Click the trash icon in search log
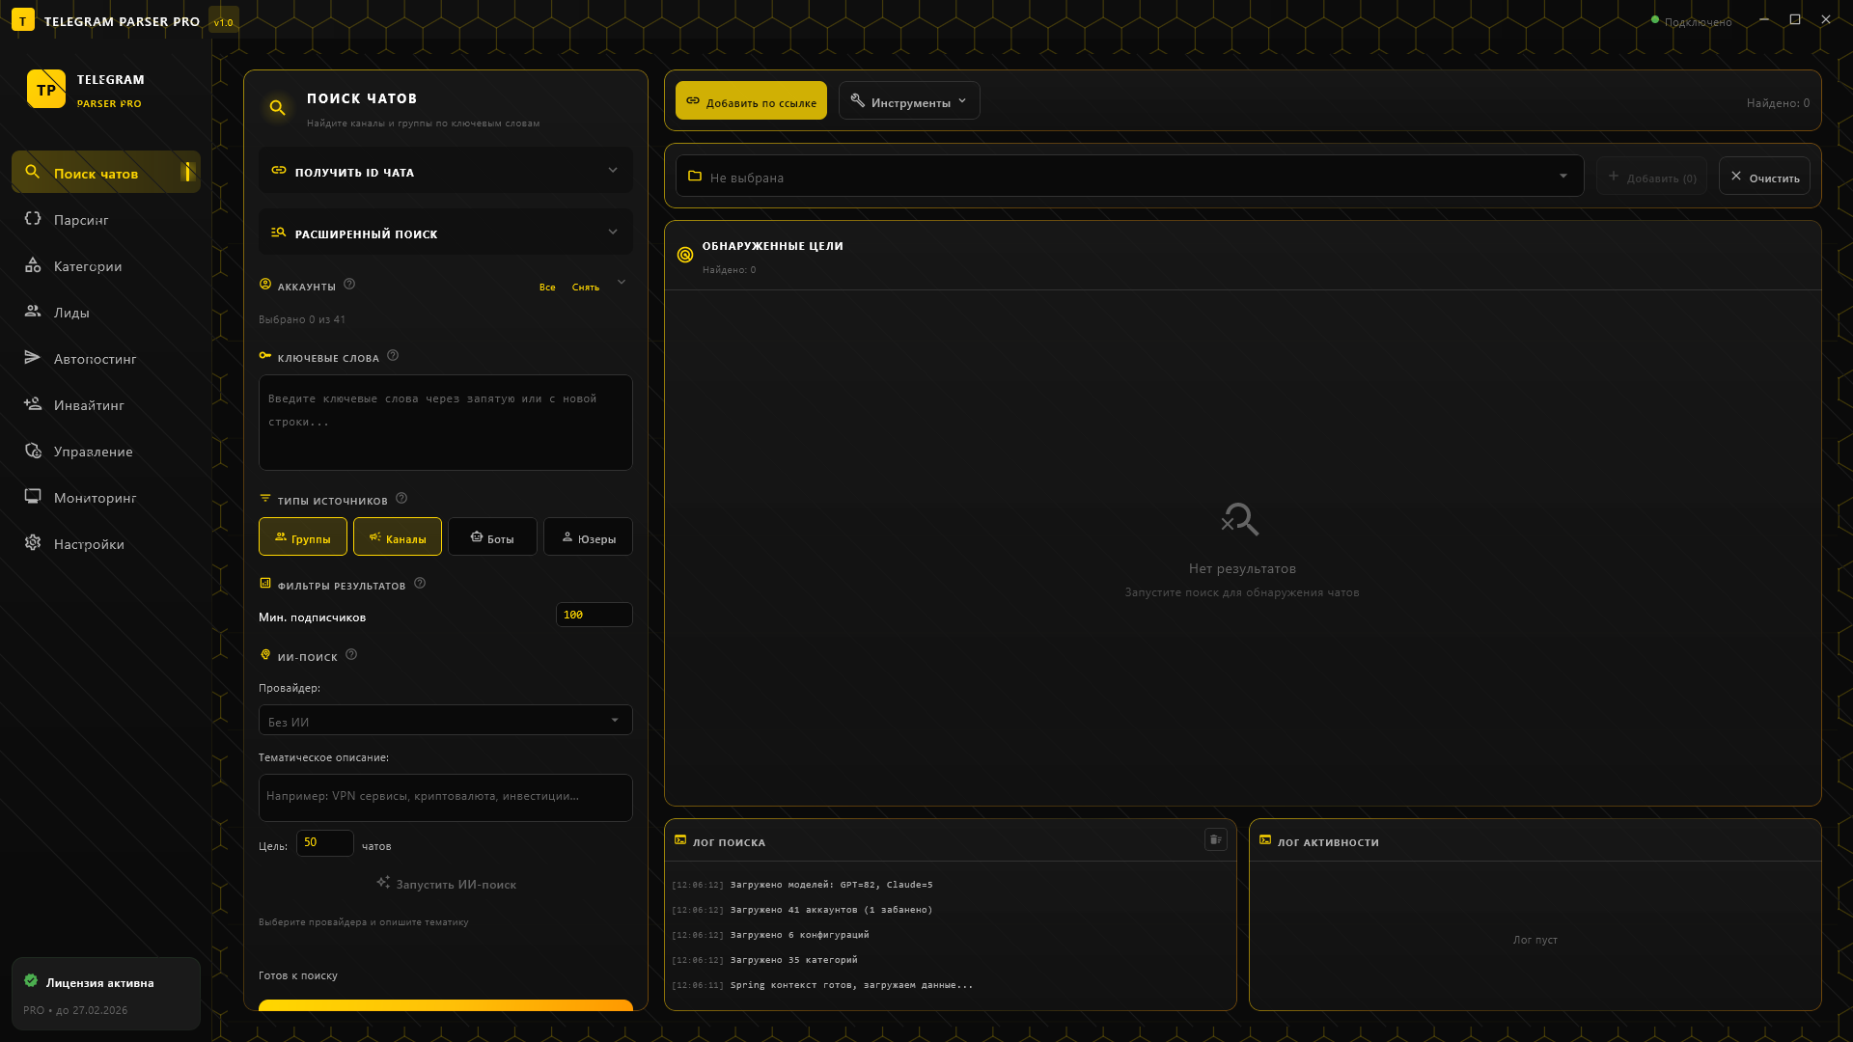 1215,839
